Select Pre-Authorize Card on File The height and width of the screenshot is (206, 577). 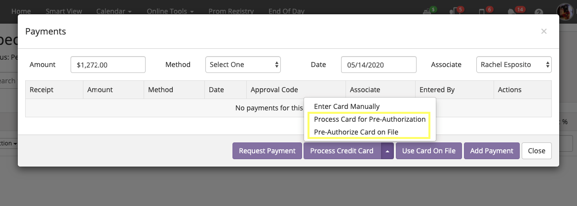[356, 132]
